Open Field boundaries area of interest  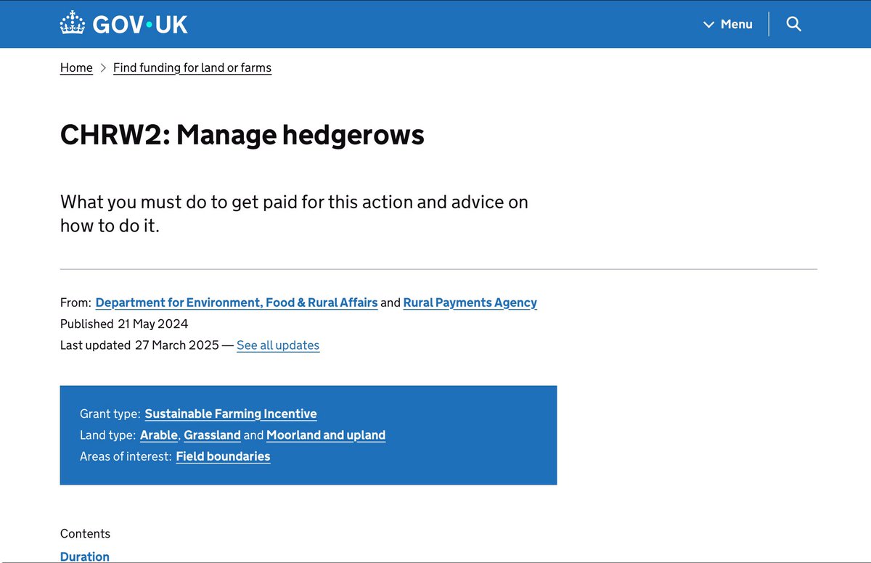223,456
